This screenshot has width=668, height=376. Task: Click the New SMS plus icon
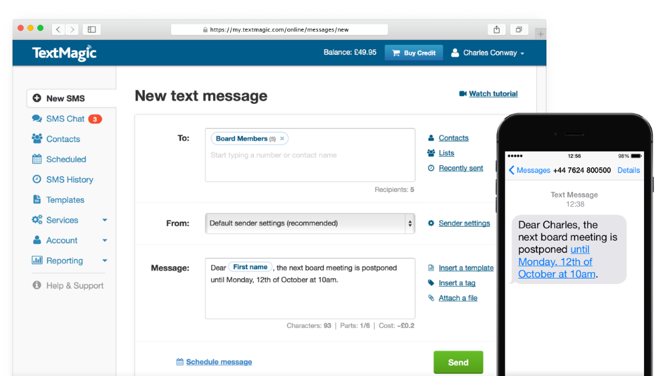[x=37, y=98]
